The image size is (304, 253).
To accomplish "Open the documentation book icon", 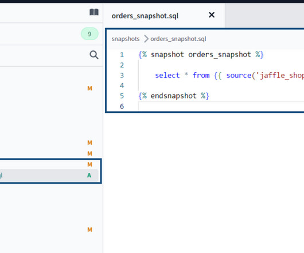I will click(94, 12).
